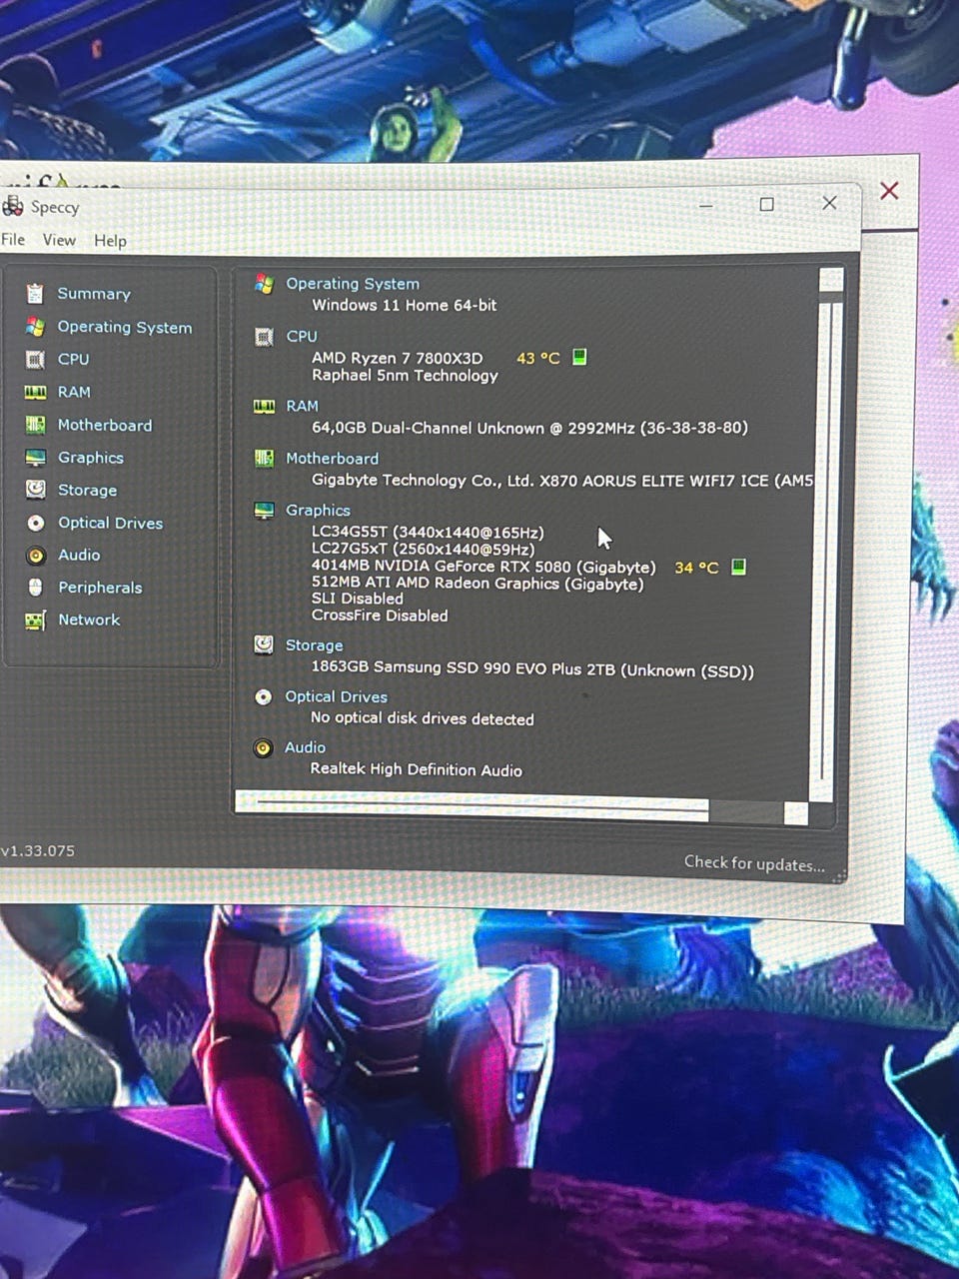Click the 64,0GB Dual-Channel RAM line
Viewport: 959px width, 1279px height.
529,428
